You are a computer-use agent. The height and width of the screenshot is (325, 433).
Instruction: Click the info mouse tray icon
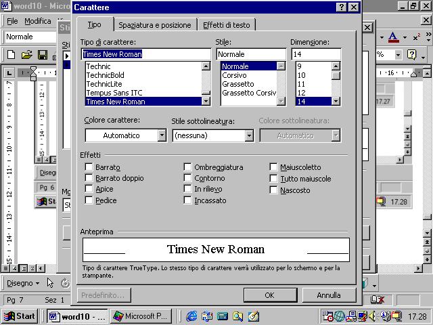pyautogui.click(x=386, y=316)
